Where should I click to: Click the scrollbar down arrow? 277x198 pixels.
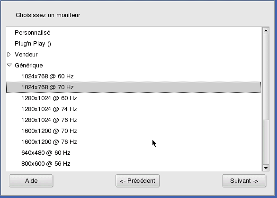coord(266,168)
